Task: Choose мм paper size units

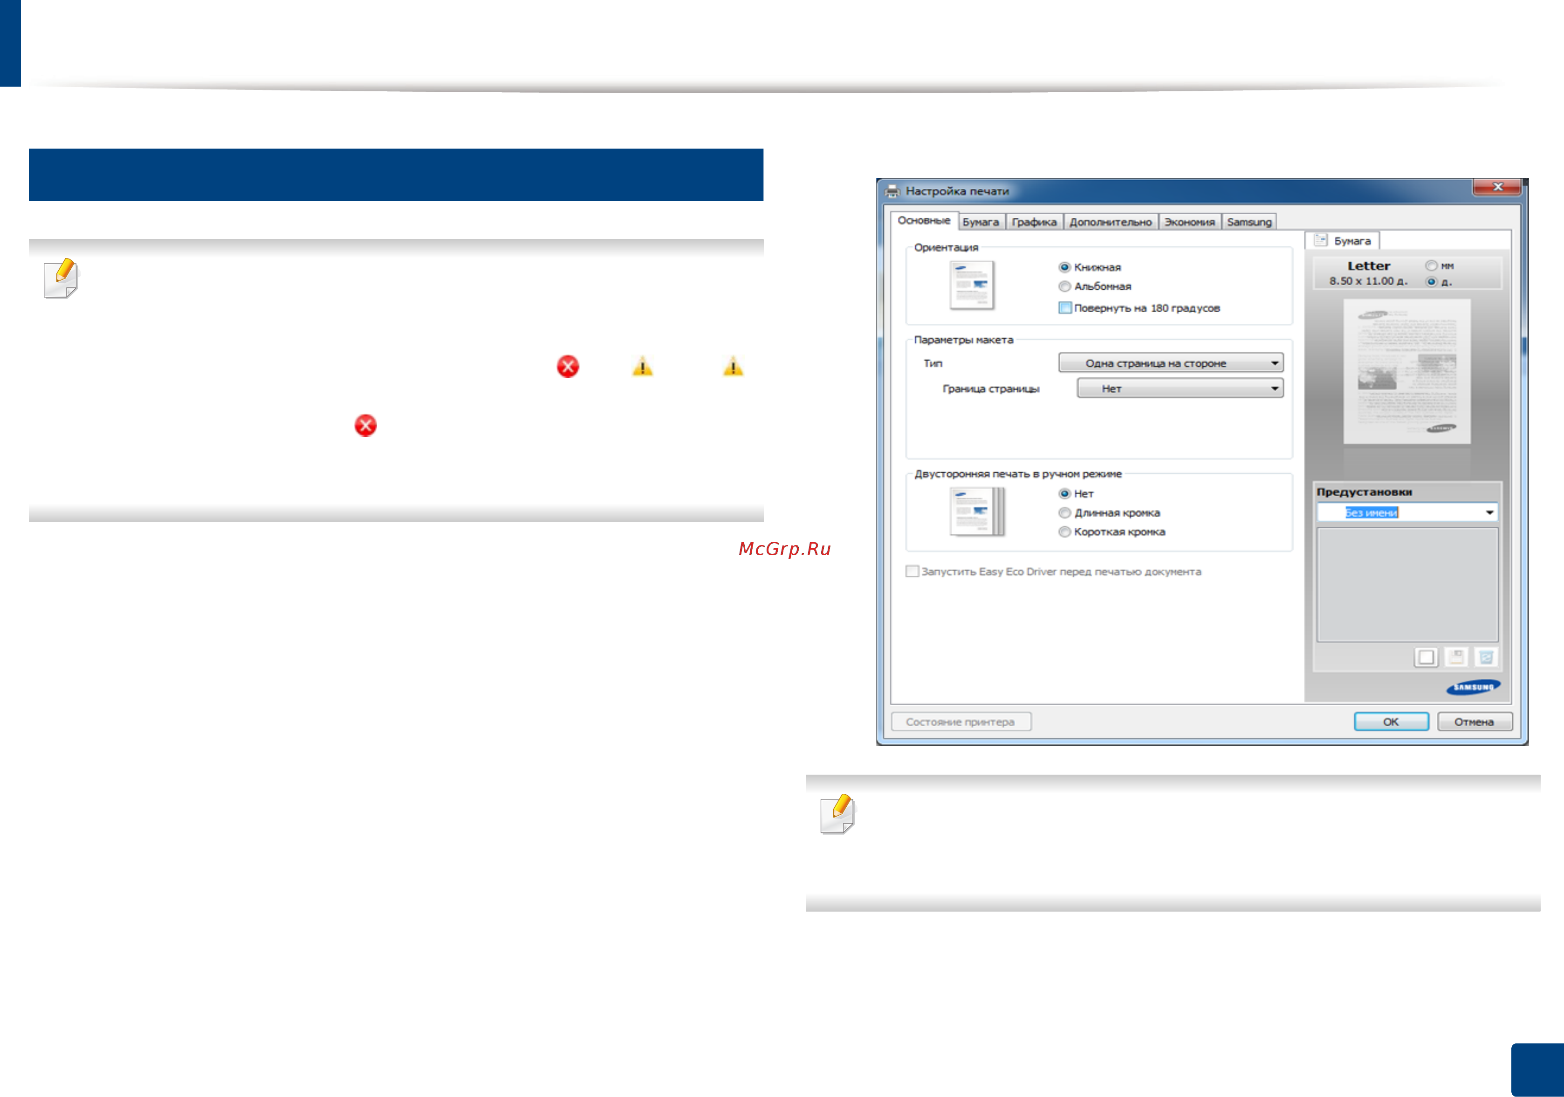Action: point(1431,266)
